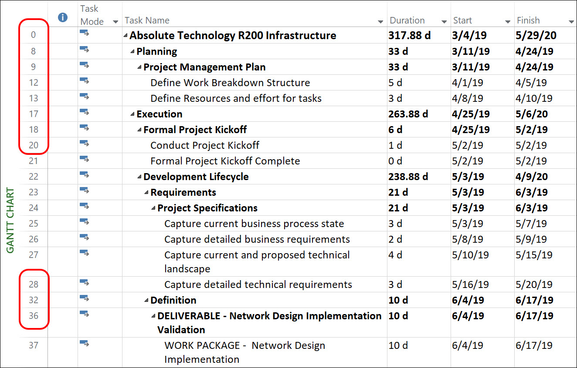Collapse the Definition group
The height and width of the screenshot is (368, 577).
click(x=146, y=301)
